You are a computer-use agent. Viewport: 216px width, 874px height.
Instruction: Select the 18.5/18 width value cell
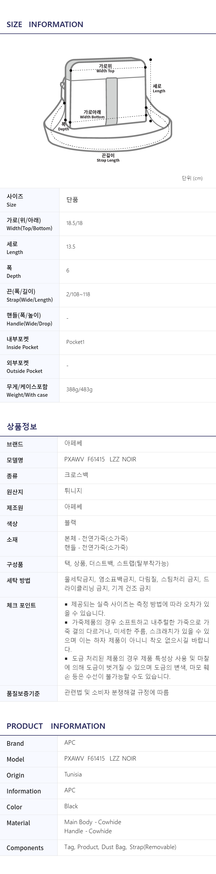pos(138,223)
